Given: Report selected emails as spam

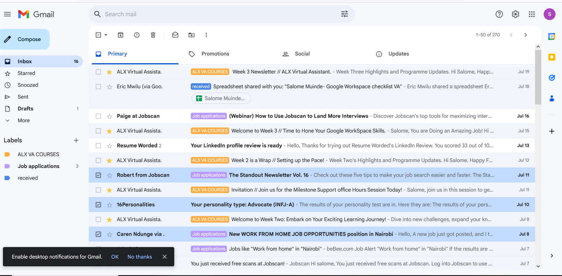Looking at the screenshot, I should [136, 35].
